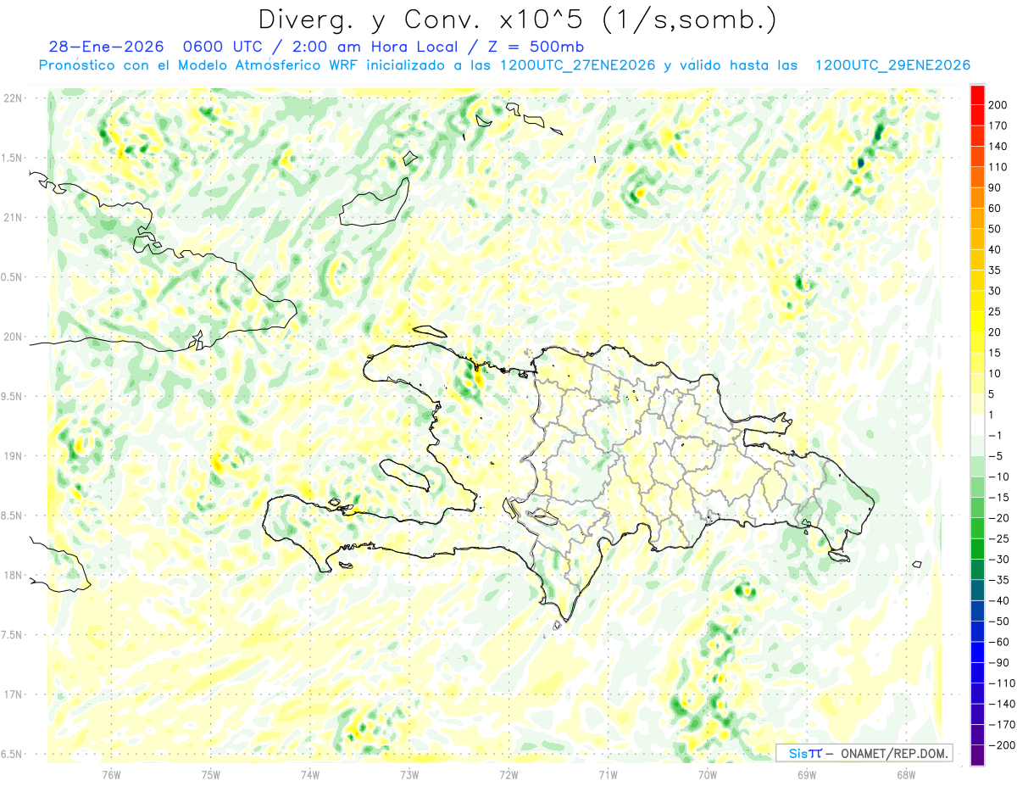Click the positive '200' color scale value

(998, 104)
